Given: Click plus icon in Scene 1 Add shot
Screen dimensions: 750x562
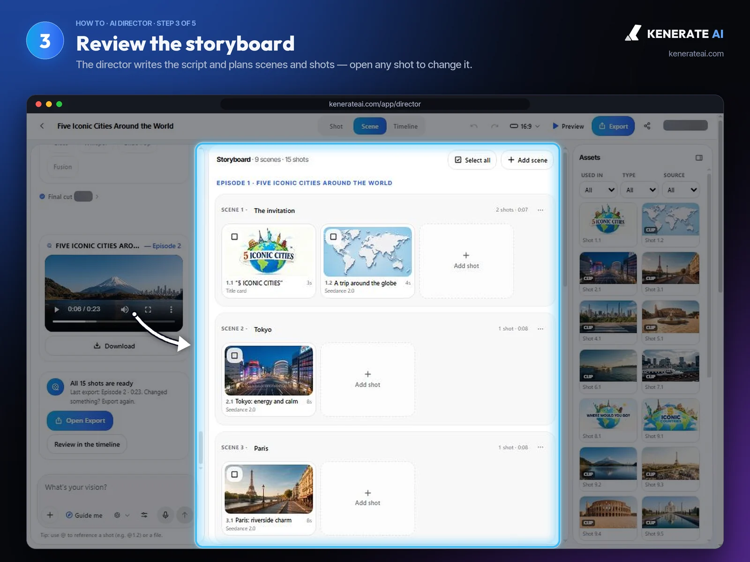Looking at the screenshot, I should coord(466,255).
